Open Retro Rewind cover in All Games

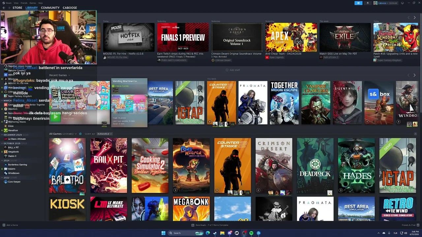click(398, 209)
